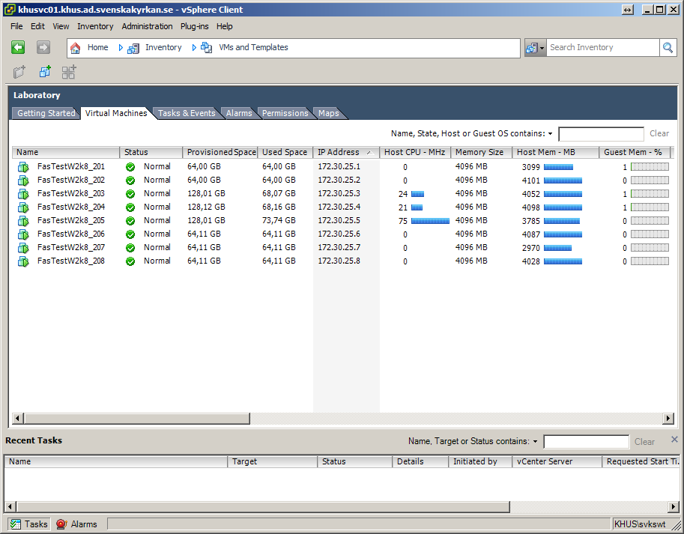684x534 pixels.
Task: Click VM icon of FasTestW2k8_201
Action: coord(23,167)
